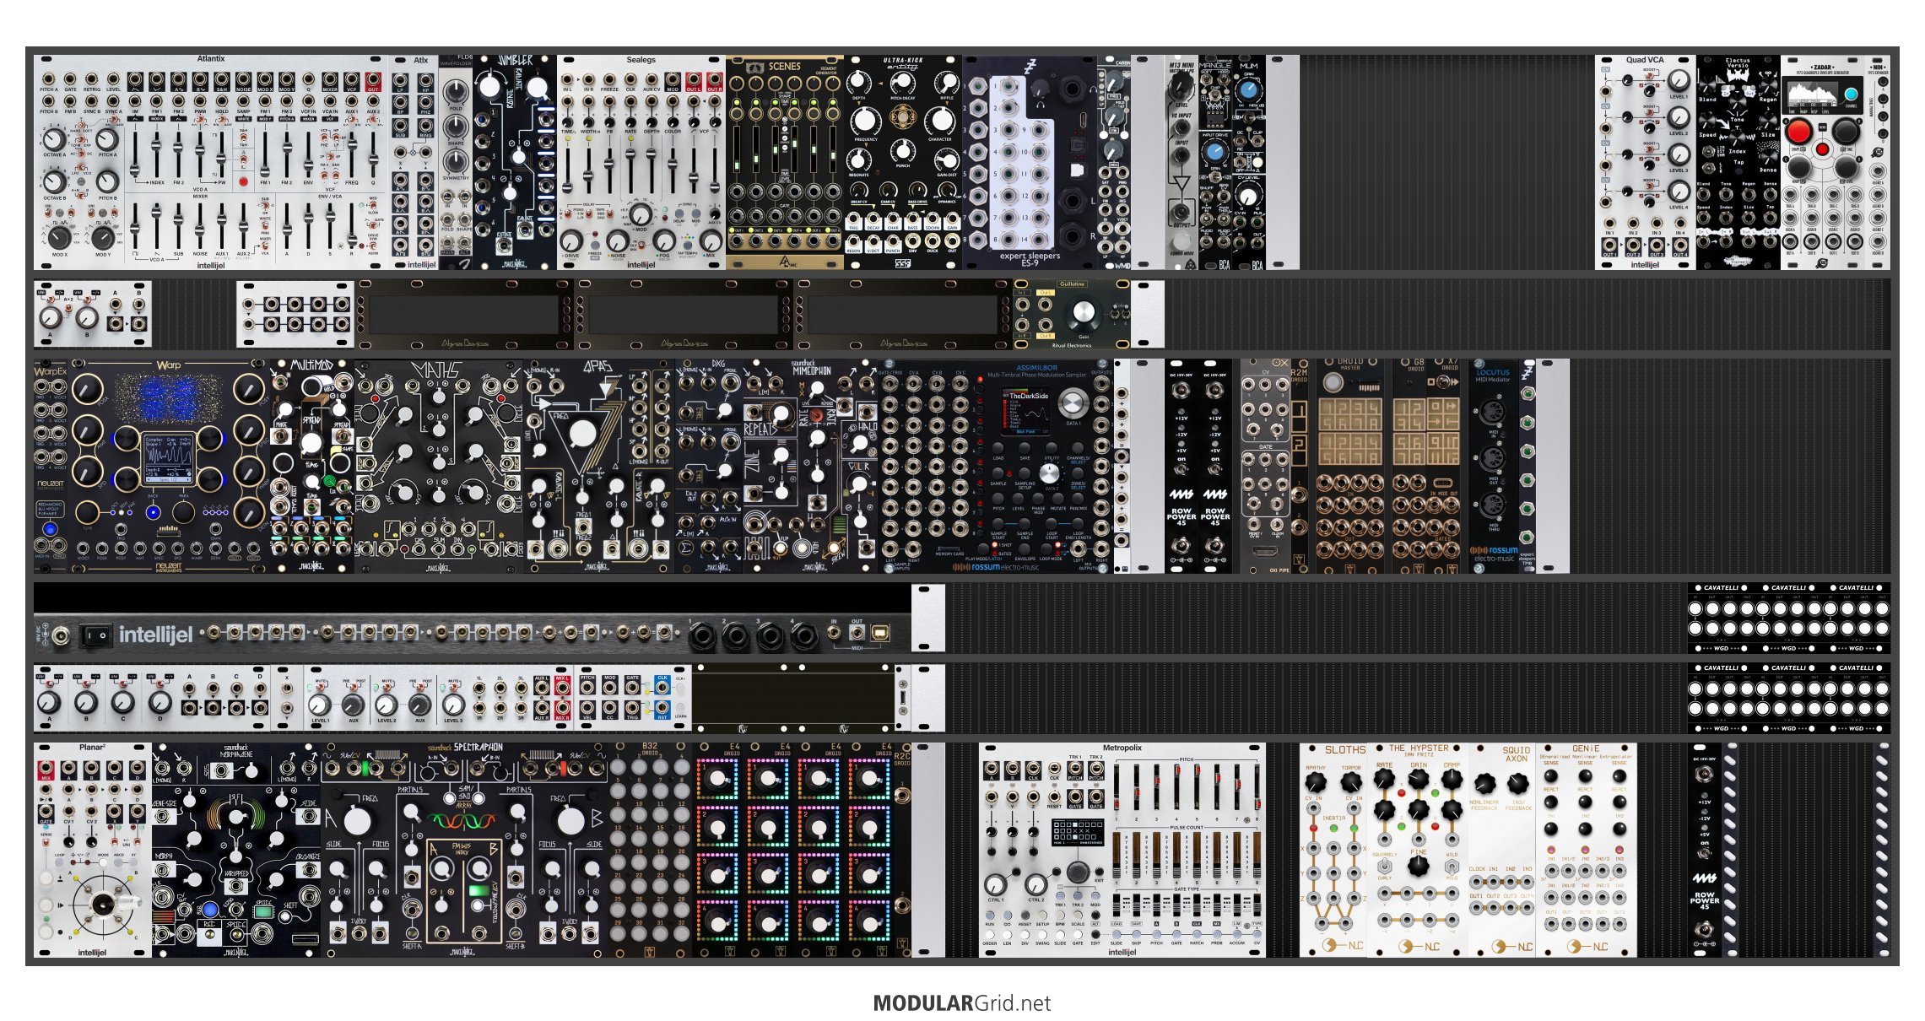This screenshot has width=1925, height=1021.
Task: Select the Mimeophon module
Action: pos(810,467)
